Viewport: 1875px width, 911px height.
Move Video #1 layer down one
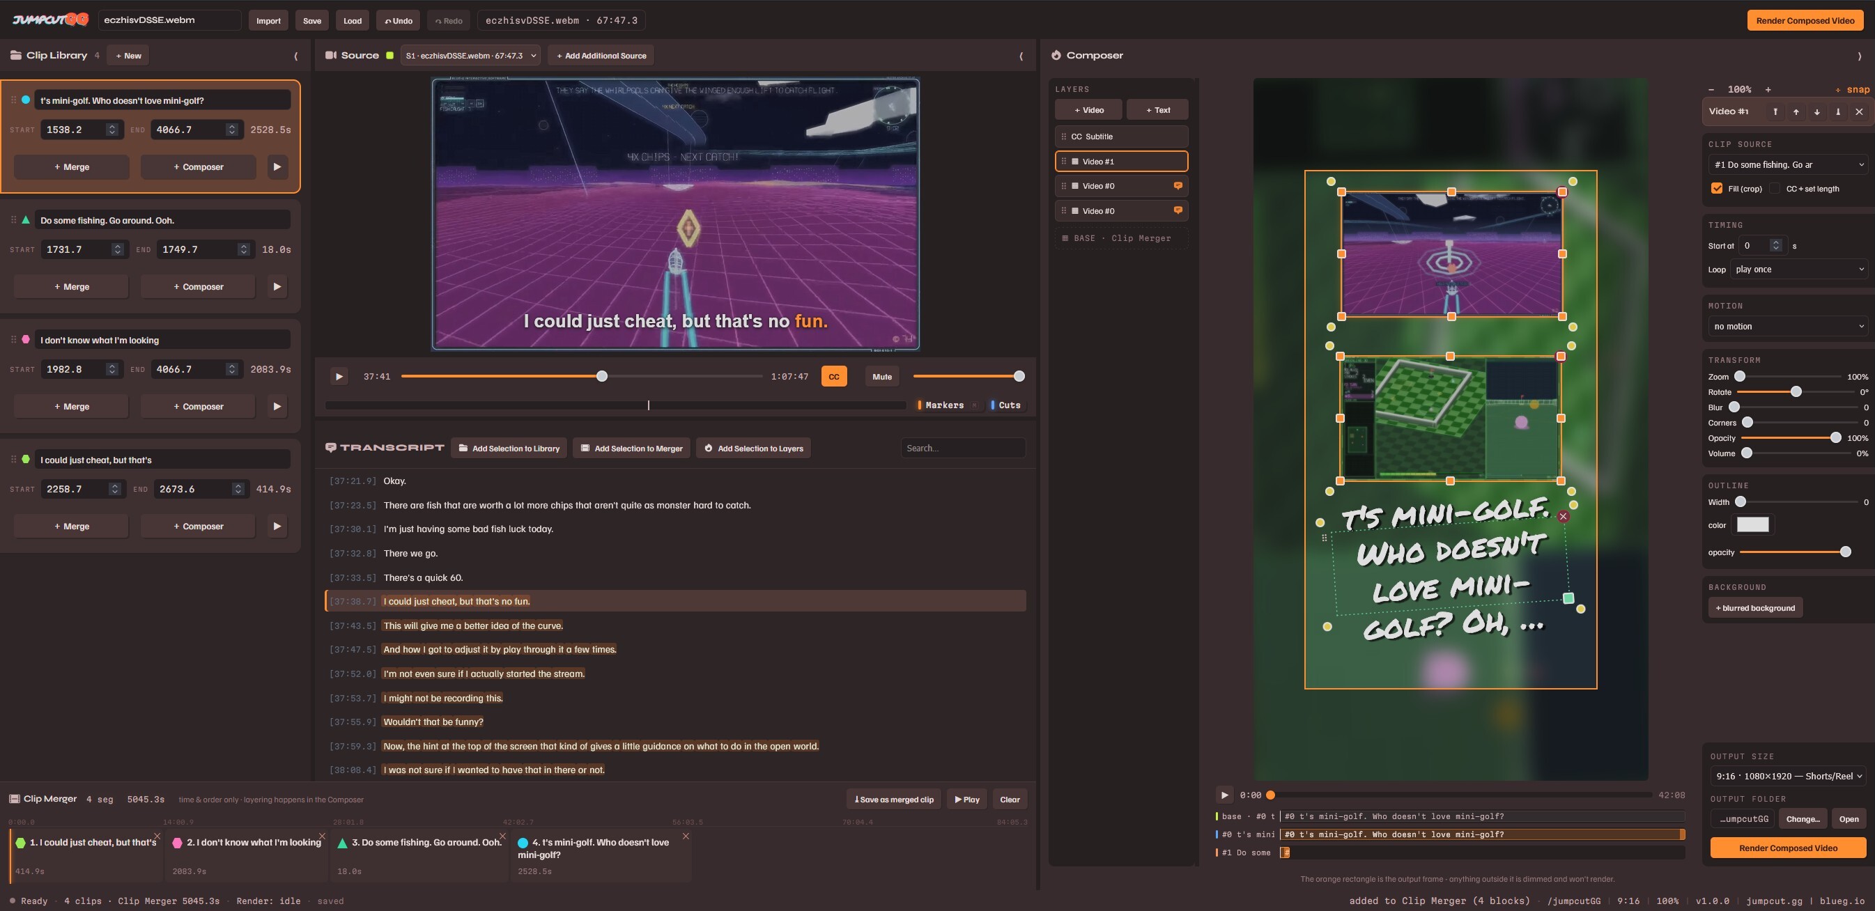click(x=1817, y=111)
